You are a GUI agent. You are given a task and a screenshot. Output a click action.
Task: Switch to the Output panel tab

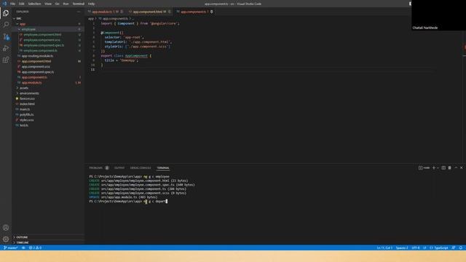119,168
